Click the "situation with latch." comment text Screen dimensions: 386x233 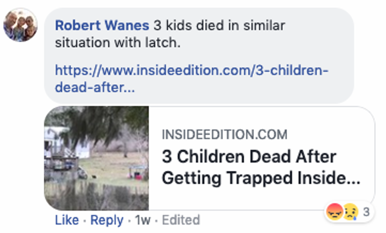[x=117, y=43]
